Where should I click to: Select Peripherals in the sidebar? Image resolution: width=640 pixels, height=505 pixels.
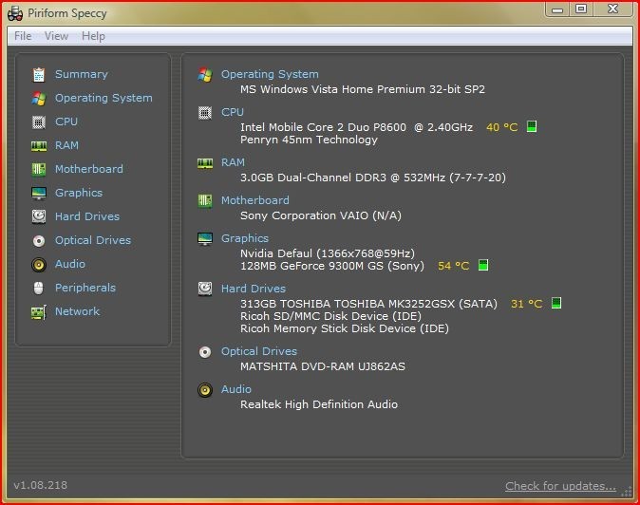85,288
